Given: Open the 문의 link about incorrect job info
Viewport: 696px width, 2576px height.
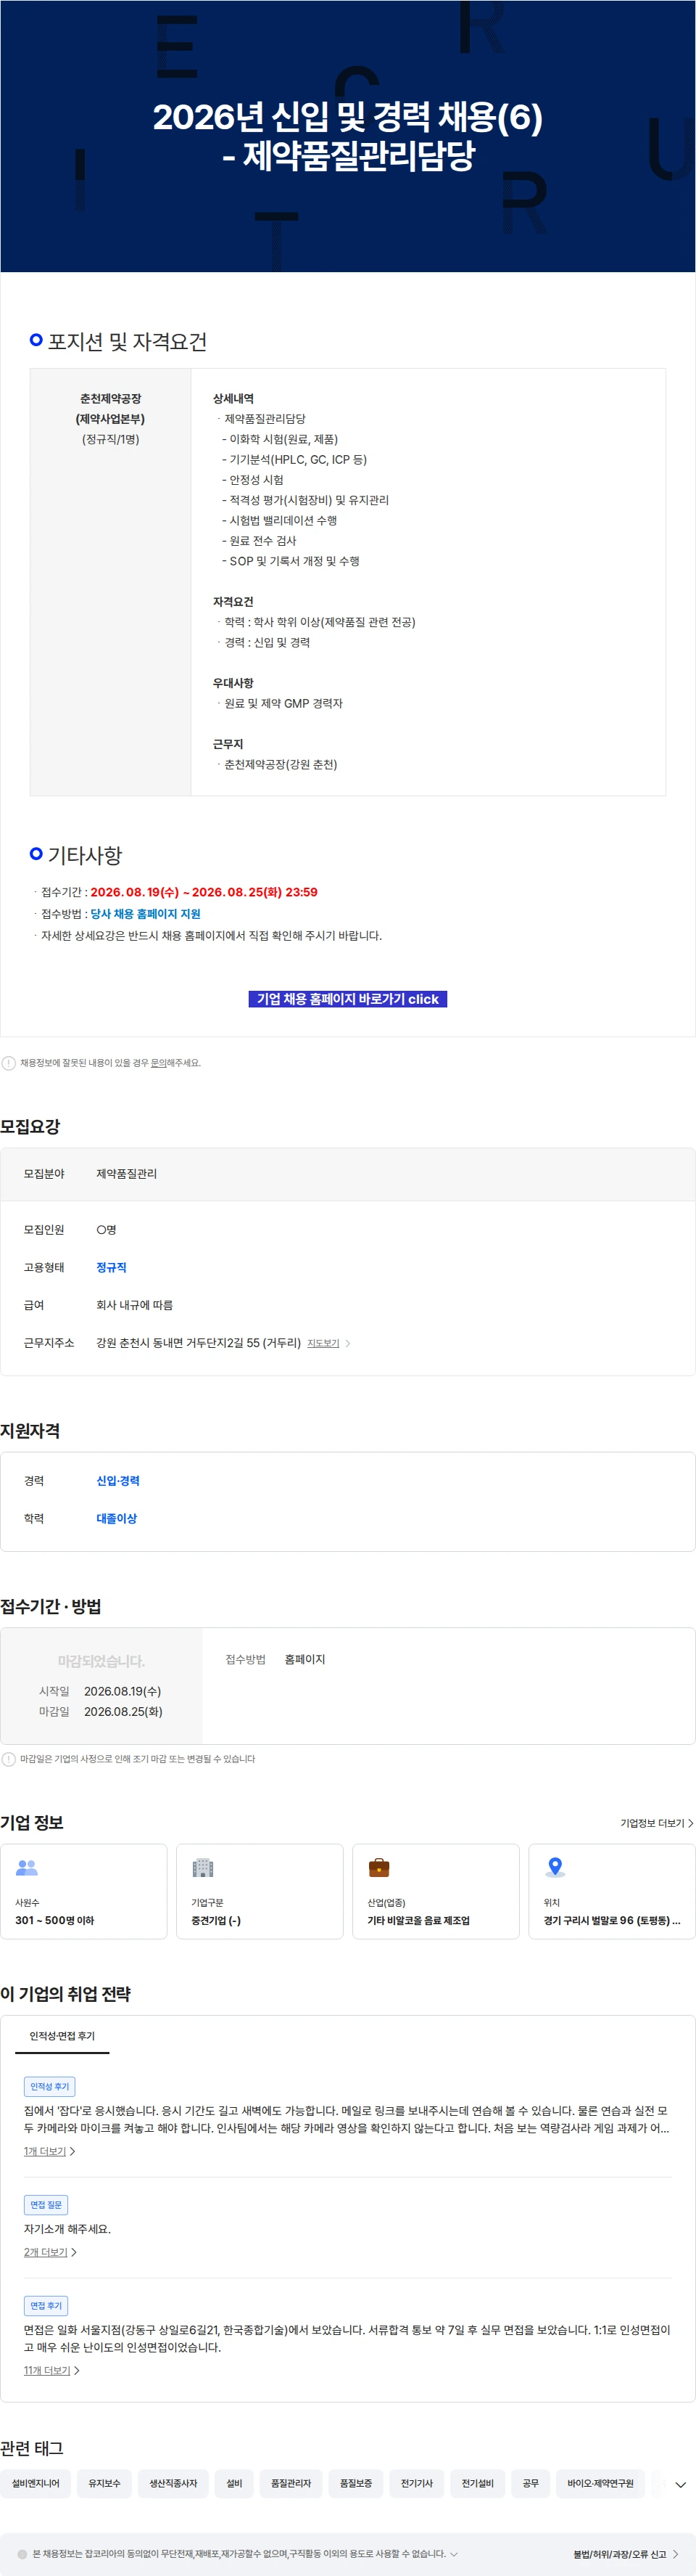Looking at the screenshot, I should click(x=158, y=1063).
